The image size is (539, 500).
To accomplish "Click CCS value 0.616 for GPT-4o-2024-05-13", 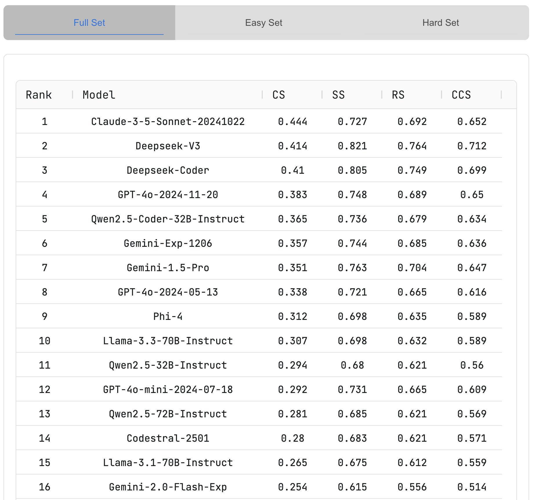I will [x=472, y=292].
